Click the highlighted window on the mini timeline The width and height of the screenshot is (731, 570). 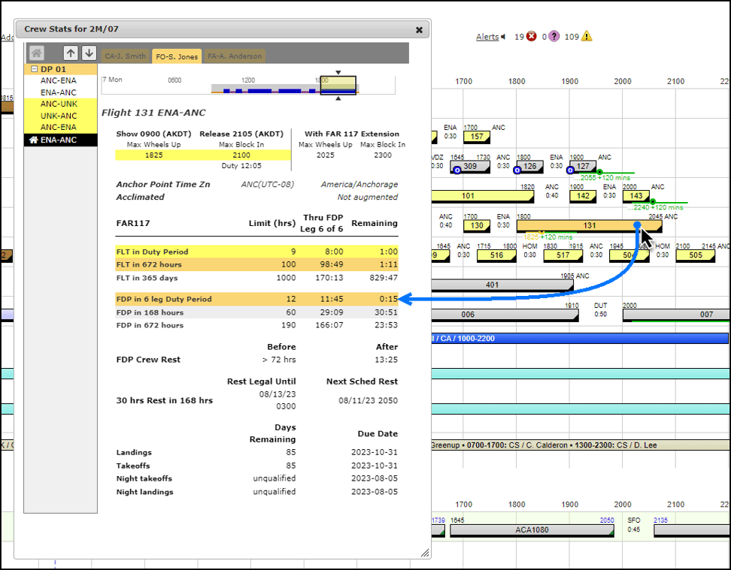338,85
